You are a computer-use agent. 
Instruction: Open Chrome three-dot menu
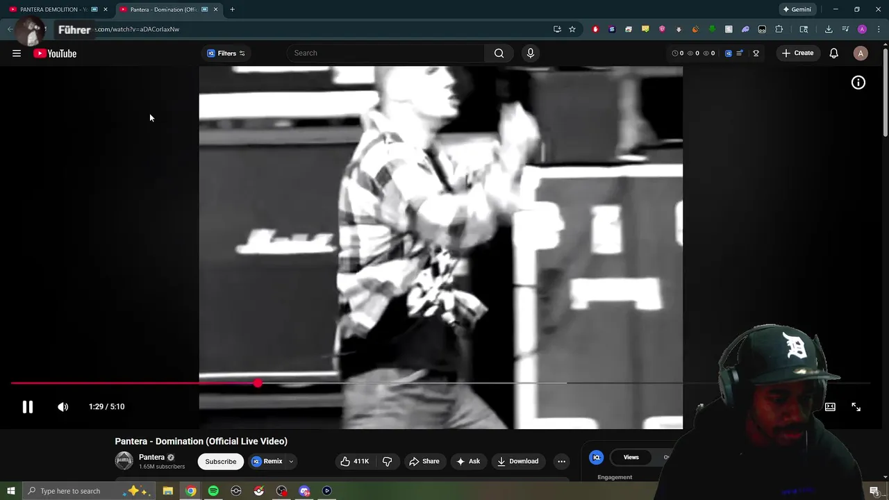pyautogui.click(x=879, y=29)
